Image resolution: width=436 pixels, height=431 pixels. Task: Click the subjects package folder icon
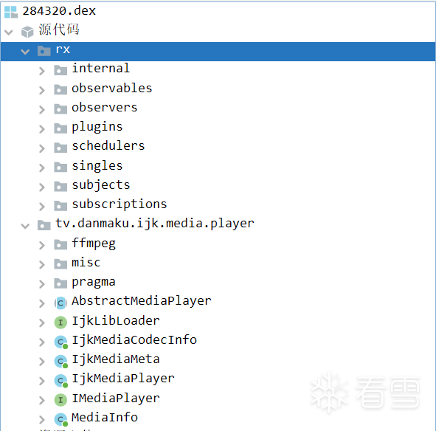[60, 187]
